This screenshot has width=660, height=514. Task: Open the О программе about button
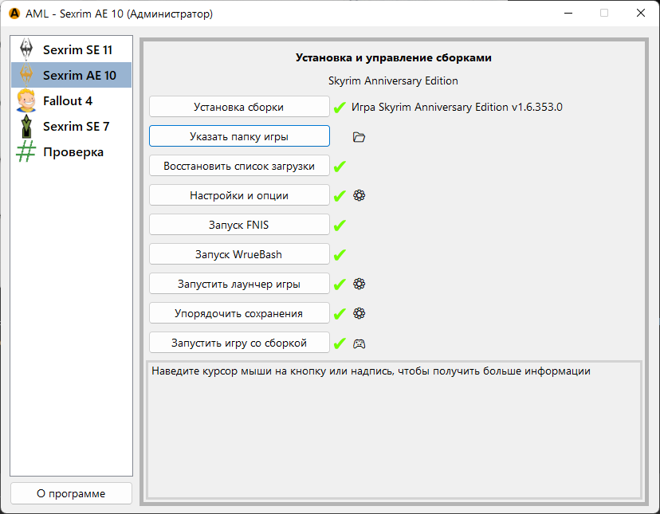click(71, 493)
